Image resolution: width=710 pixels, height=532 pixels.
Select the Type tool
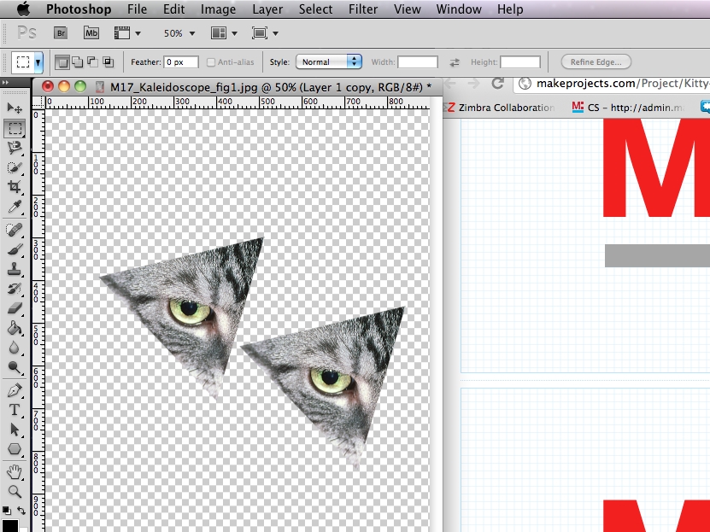(15, 410)
